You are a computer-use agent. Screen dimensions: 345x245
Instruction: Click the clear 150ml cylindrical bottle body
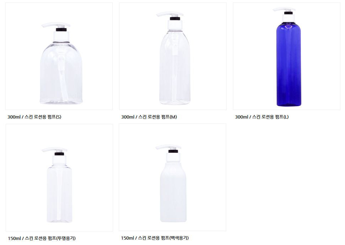click(x=59, y=194)
